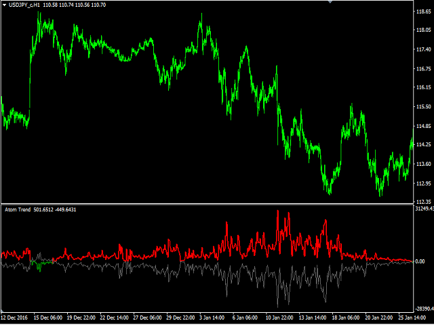Click the 12 Dec 2016 date label
Image resolution: width=434 pixels, height=325 pixels.
tap(14, 318)
